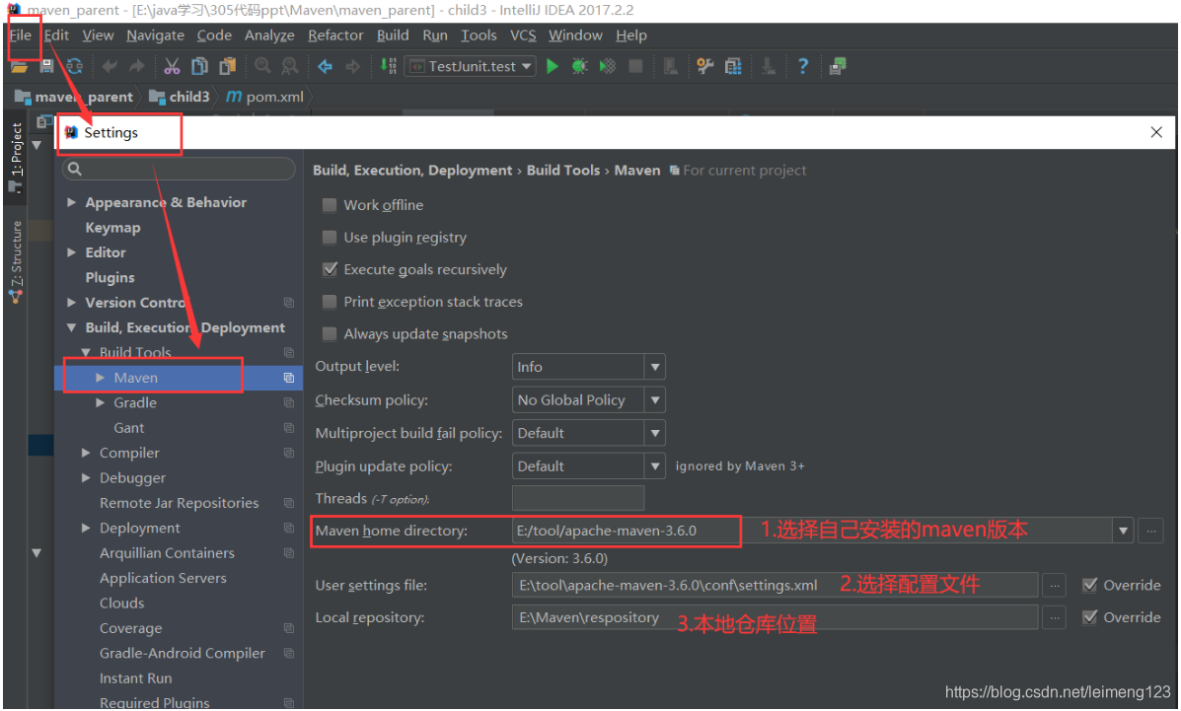Start debugging with the green bug icon
Image resolution: width=1181 pixels, height=711 pixels.
pos(579,66)
